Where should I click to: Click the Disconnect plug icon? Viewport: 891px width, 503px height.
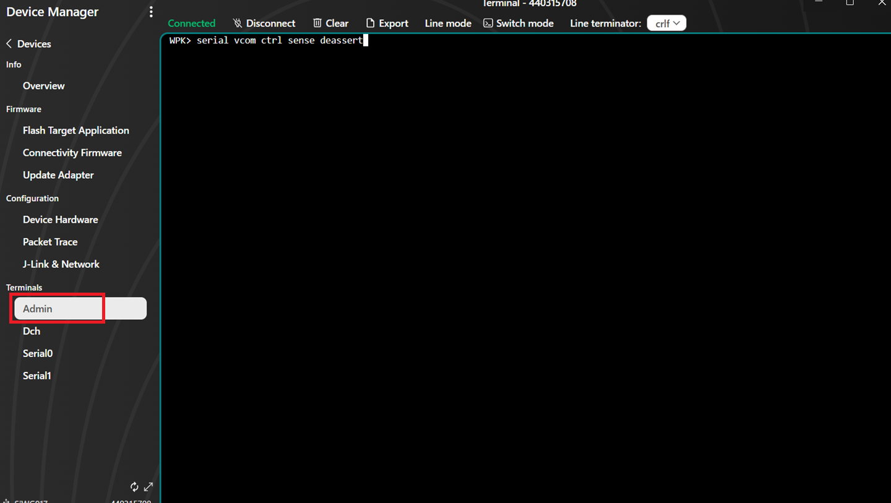click(237, 24)
